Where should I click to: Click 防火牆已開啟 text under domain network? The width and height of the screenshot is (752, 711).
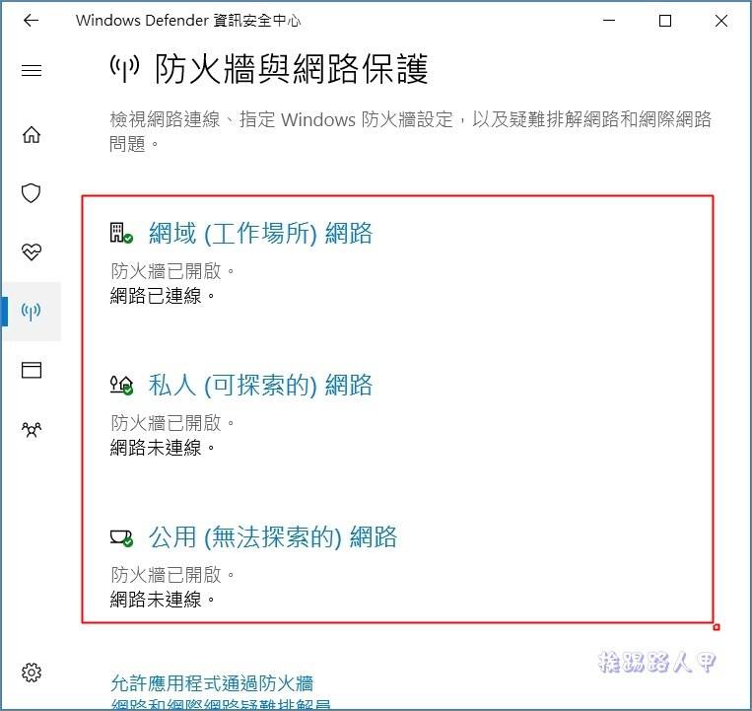172,271
